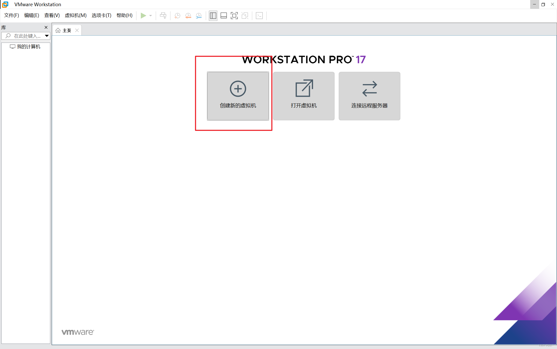
Task: Click the unity mode toolbar icon
Action: (x=245, y=15)
